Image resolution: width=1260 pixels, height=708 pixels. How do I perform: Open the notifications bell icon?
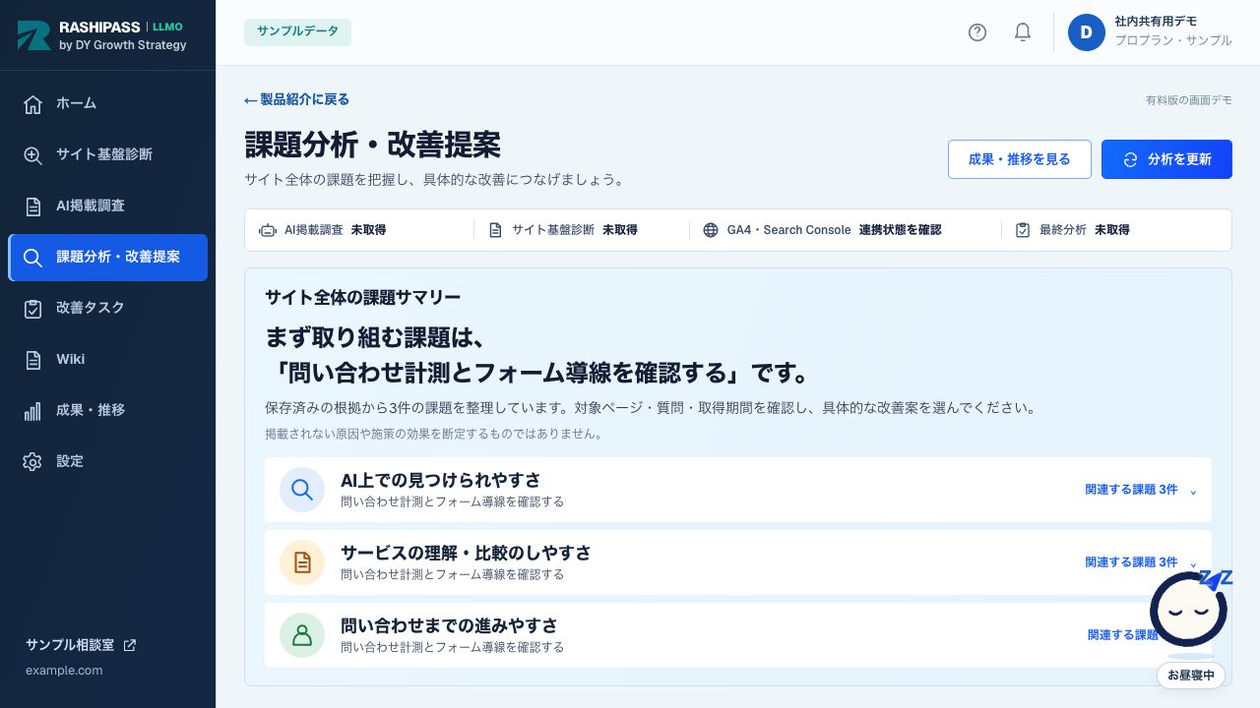click(1023, 32)
